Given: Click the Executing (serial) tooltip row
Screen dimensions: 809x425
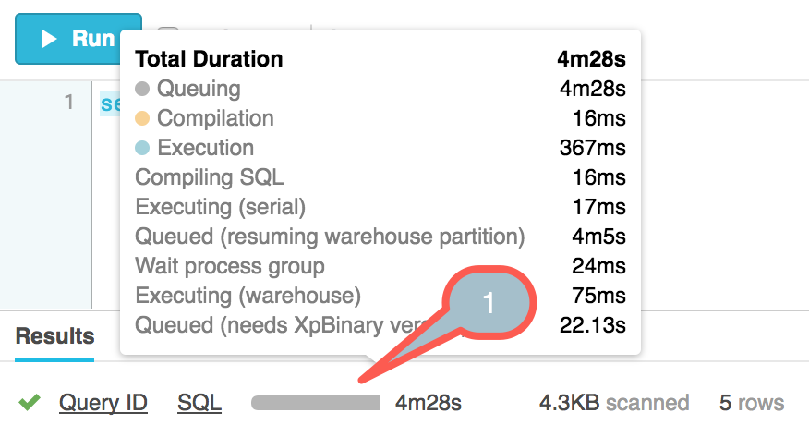Looking at the screenshot, I should pos(220,207).
